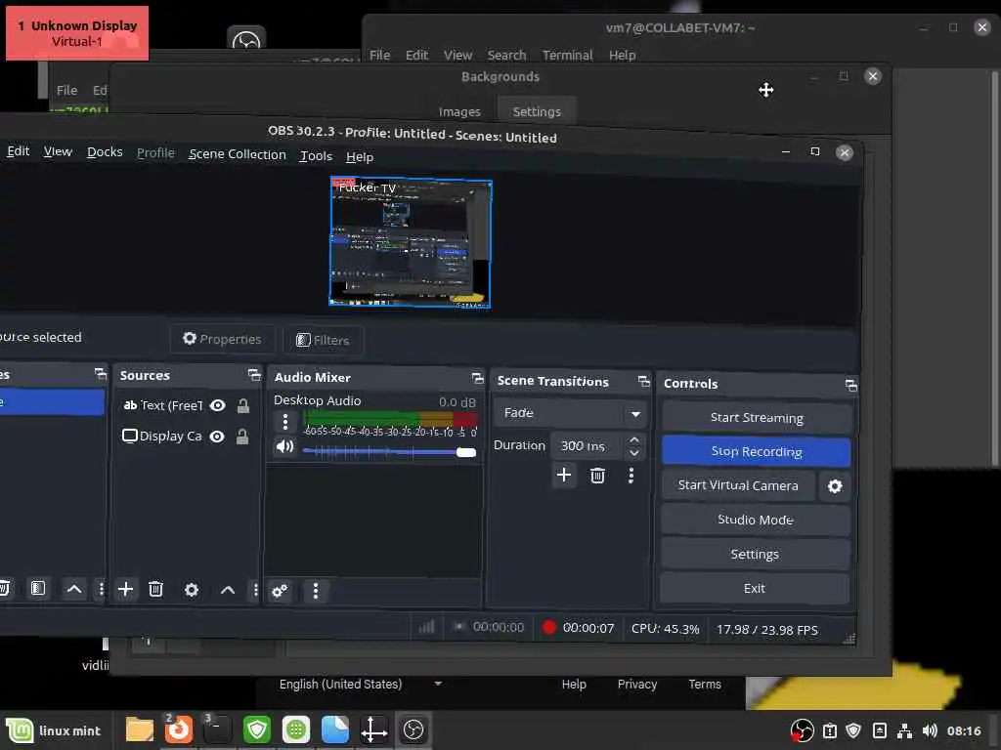Adjust Desktop Audio volume slider
This screenshot has height=750, width=1001.
click(x=389, y=452)
